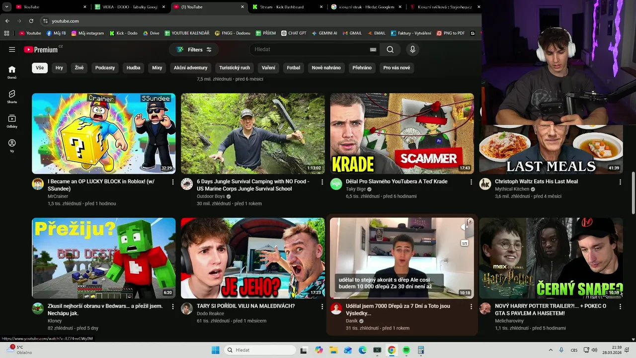Start voice search with microphone icon
Screen dimensions: 636x358
tap(412, 49)
